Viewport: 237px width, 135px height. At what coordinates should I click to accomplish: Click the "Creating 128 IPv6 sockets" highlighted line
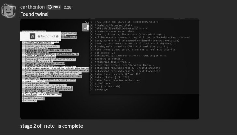pyautogui.click(x=38, y=43)
